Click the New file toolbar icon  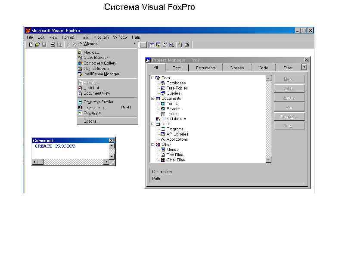pos(31,45)
